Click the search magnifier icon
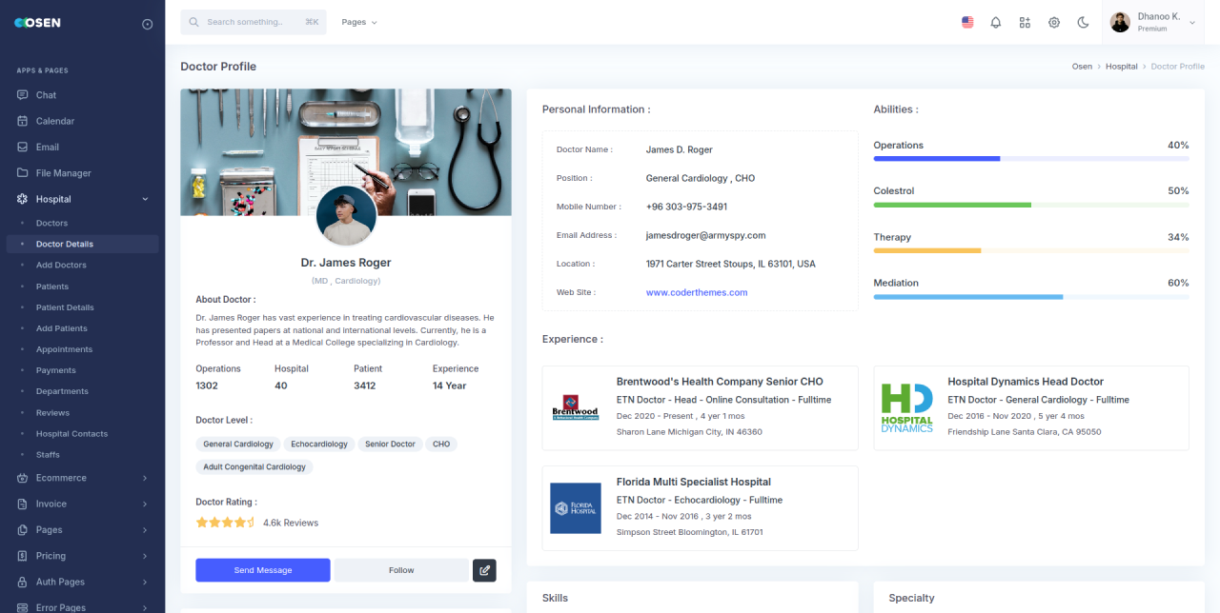Viewport: 1220px width, 613px height. [194, 22]
